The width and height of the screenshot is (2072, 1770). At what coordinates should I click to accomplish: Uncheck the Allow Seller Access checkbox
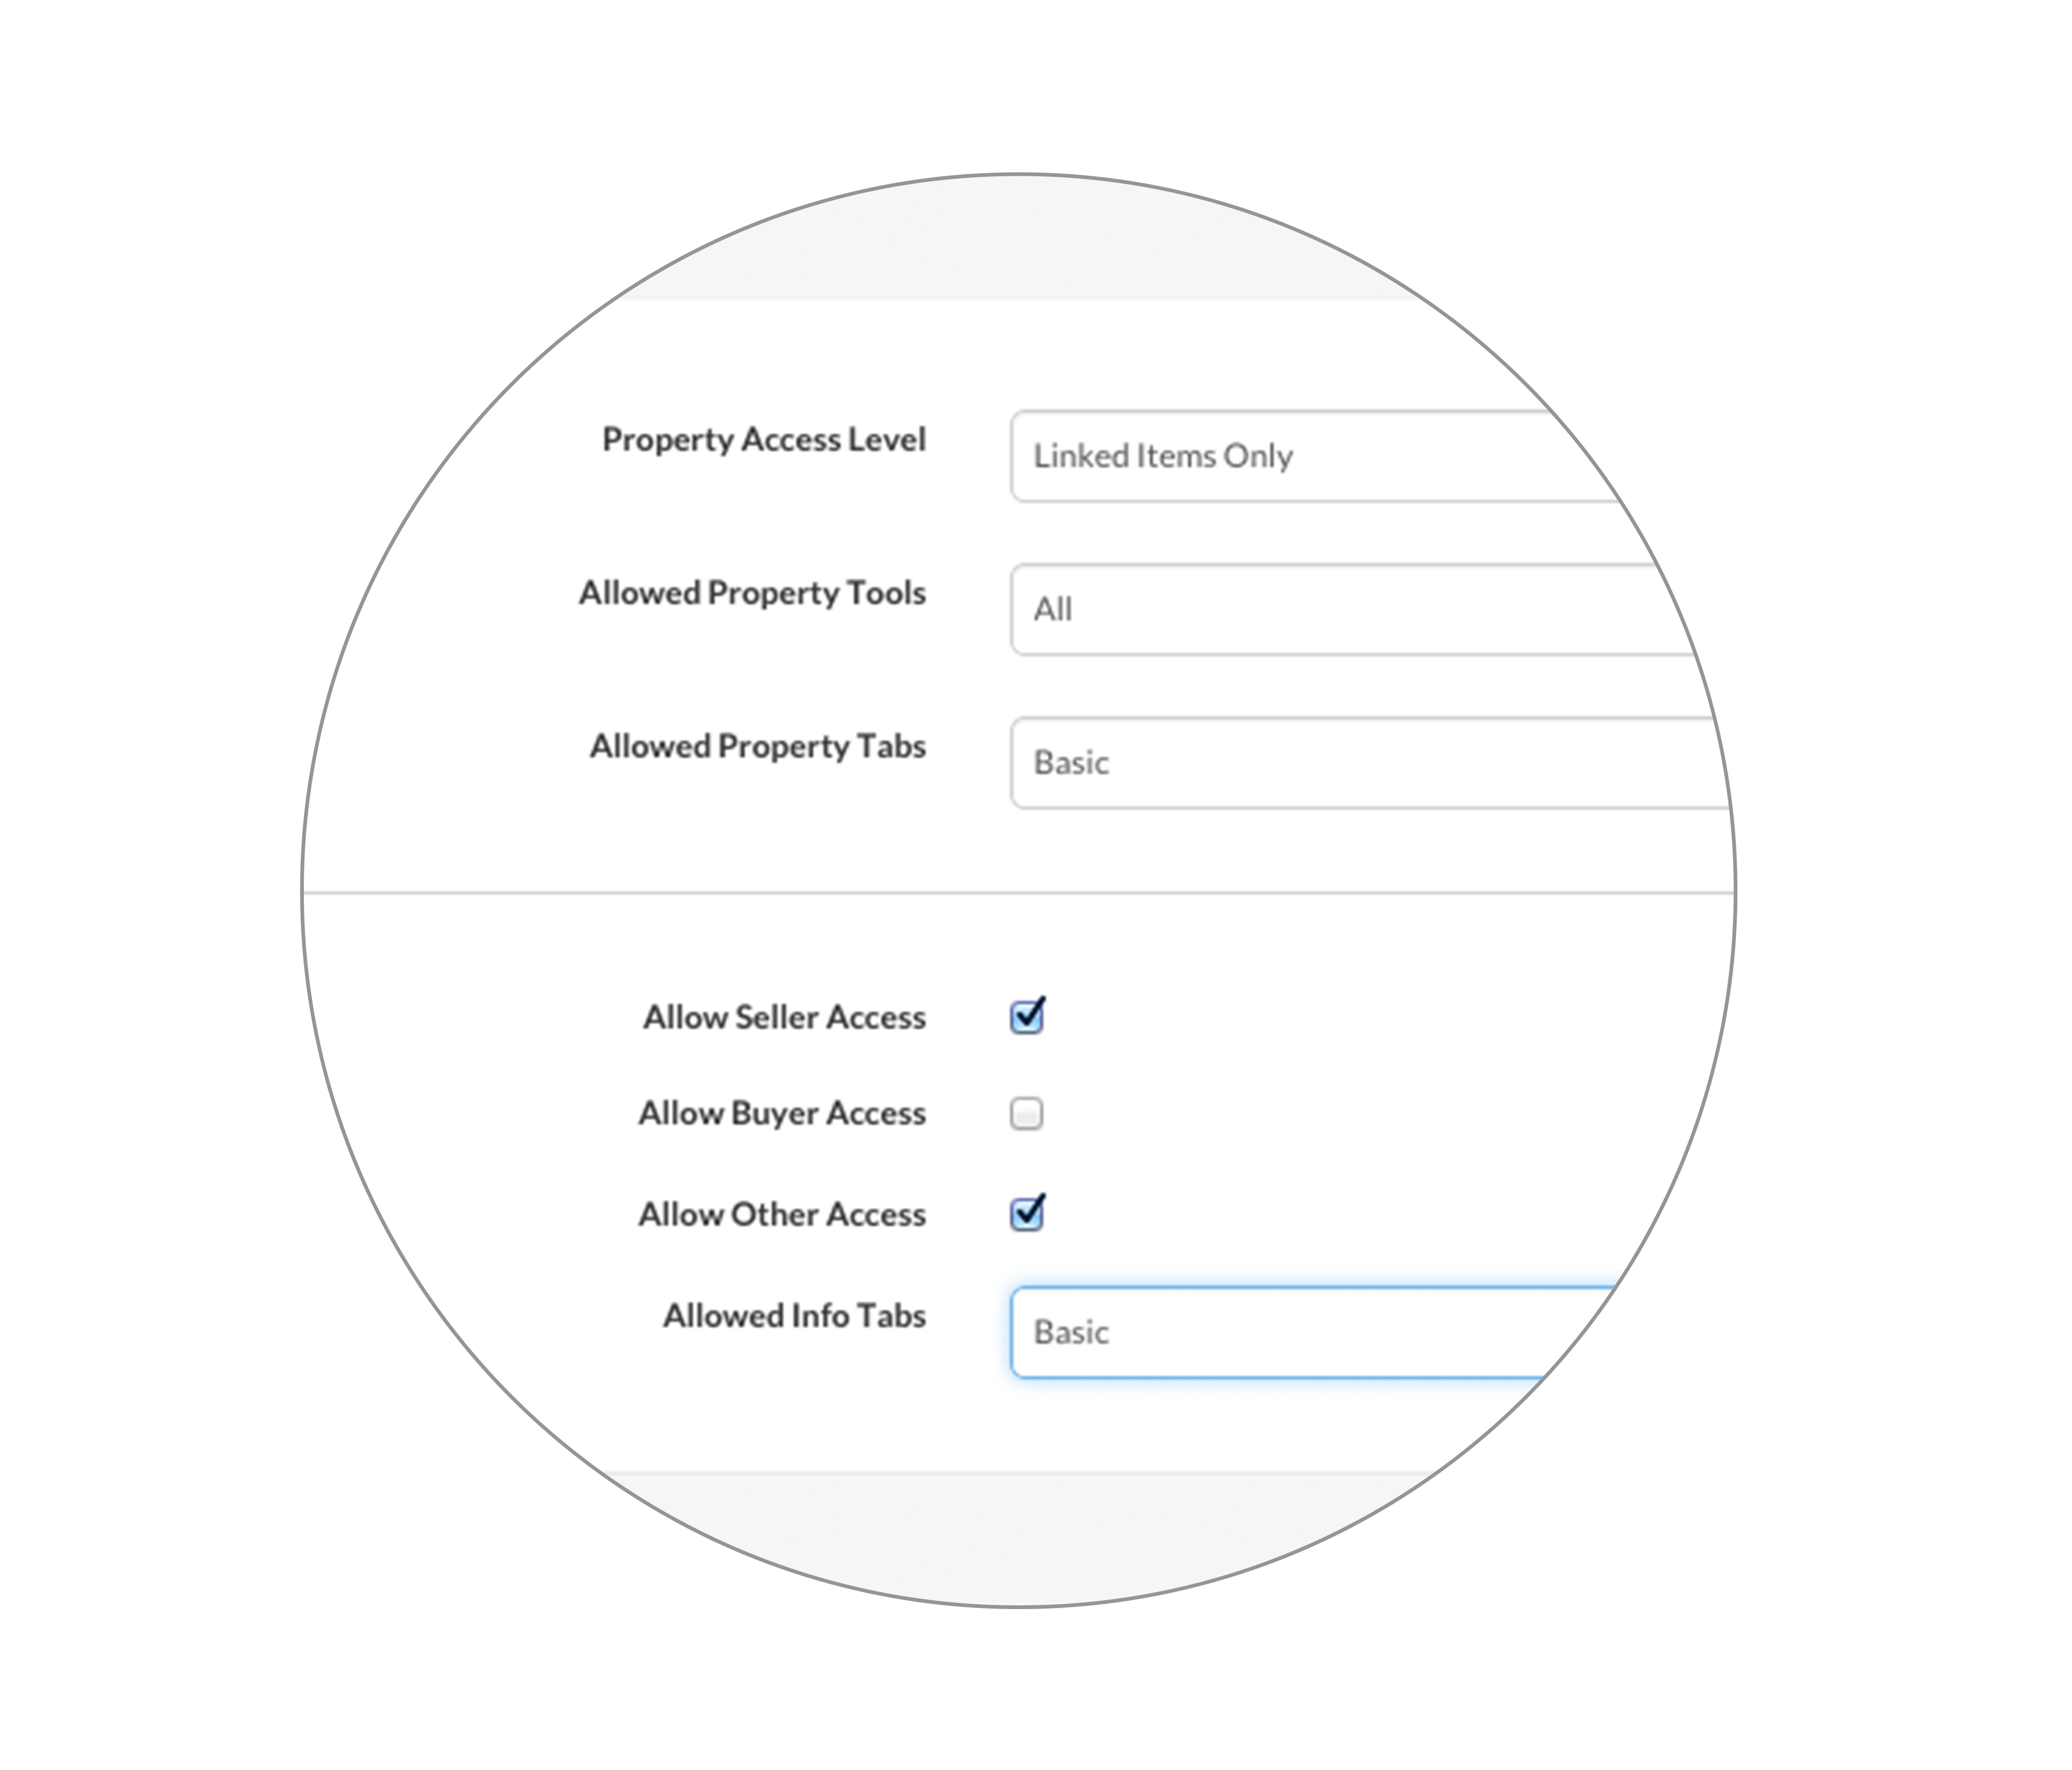pyautogui.click(x=1027, y=1016)
